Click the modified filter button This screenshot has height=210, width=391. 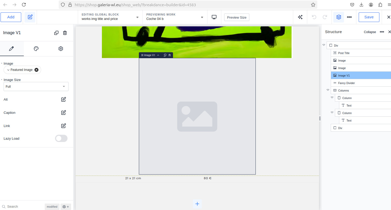(x=52, y=207)
